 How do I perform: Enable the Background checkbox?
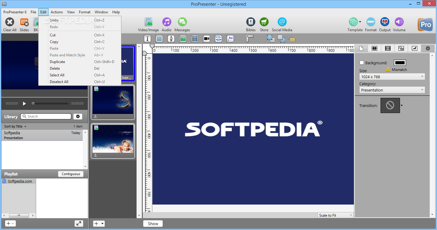pos(361,63)
